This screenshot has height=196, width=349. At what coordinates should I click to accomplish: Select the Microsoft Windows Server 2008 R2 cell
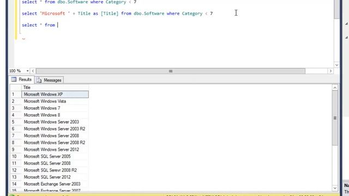tap(55, 143)
